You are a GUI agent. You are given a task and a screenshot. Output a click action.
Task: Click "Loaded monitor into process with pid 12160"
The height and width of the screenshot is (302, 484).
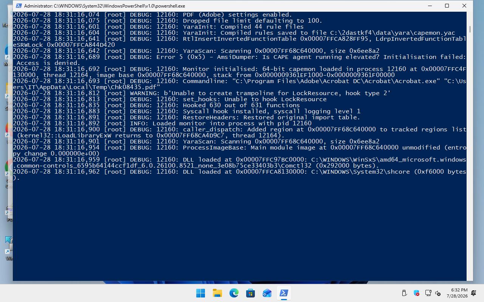click(232, 123)
